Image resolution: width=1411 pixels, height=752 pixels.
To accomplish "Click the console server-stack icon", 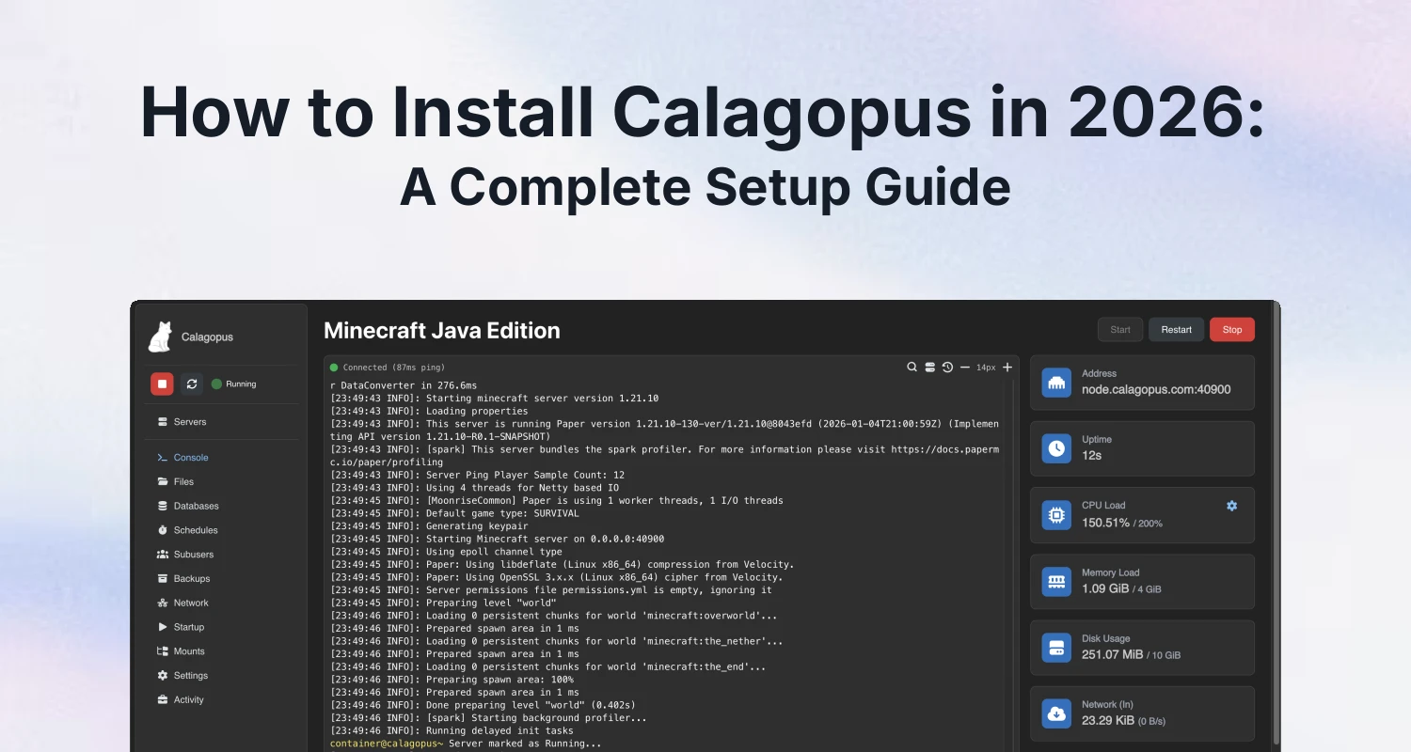I will click(929, 368).
